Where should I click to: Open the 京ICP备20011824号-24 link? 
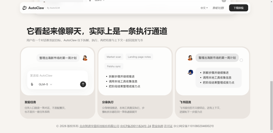pos(135,126)
